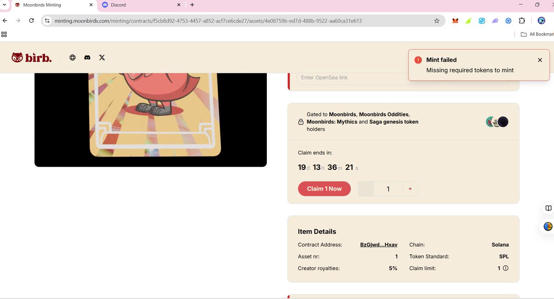Click the Enter OpenSea link field

(x=367, y=78)
